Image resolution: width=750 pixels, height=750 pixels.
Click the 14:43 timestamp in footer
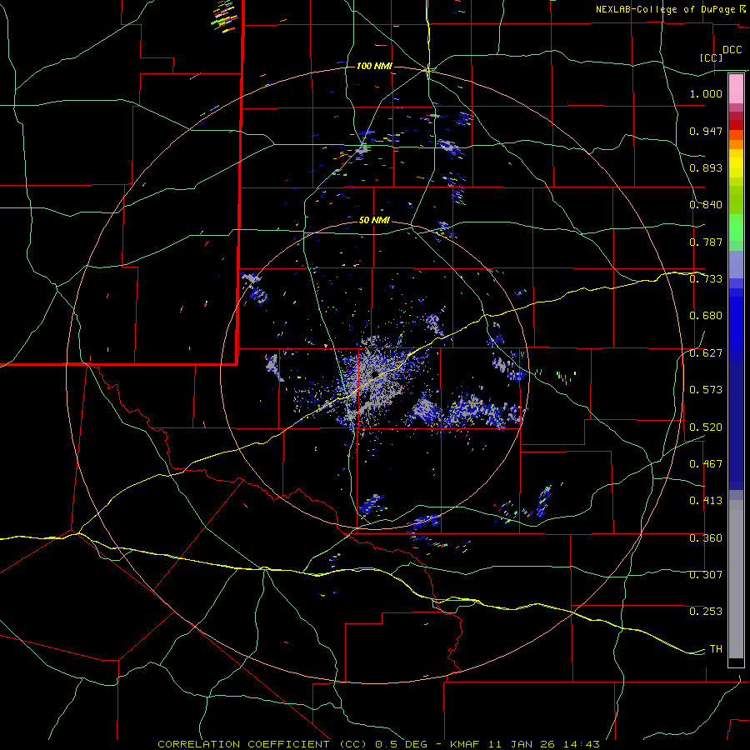[x=581, y=744]
